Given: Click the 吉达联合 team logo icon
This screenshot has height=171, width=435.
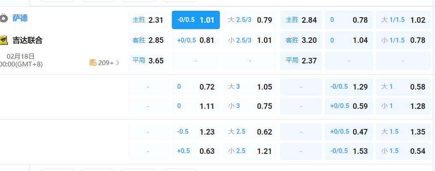Looking at the screenshot, I should pos(3,40).
